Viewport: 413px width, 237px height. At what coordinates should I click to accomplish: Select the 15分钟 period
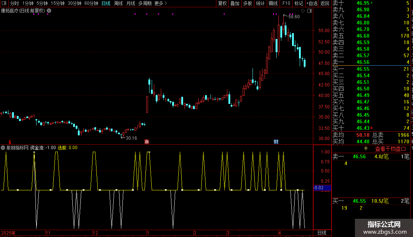(x=58, y=3)
